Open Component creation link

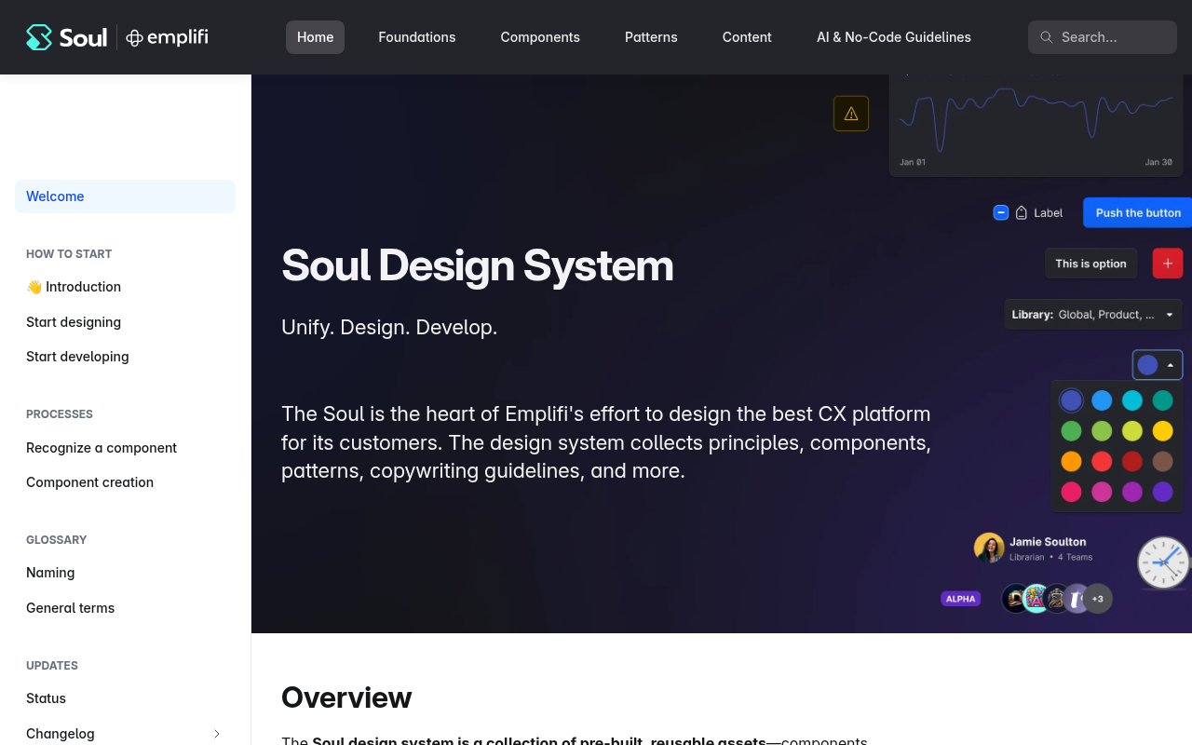click(125, 482)
